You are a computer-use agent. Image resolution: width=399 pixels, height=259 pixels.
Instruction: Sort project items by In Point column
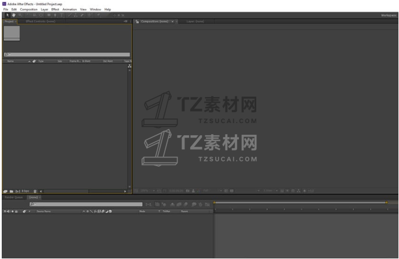point(86,61)
